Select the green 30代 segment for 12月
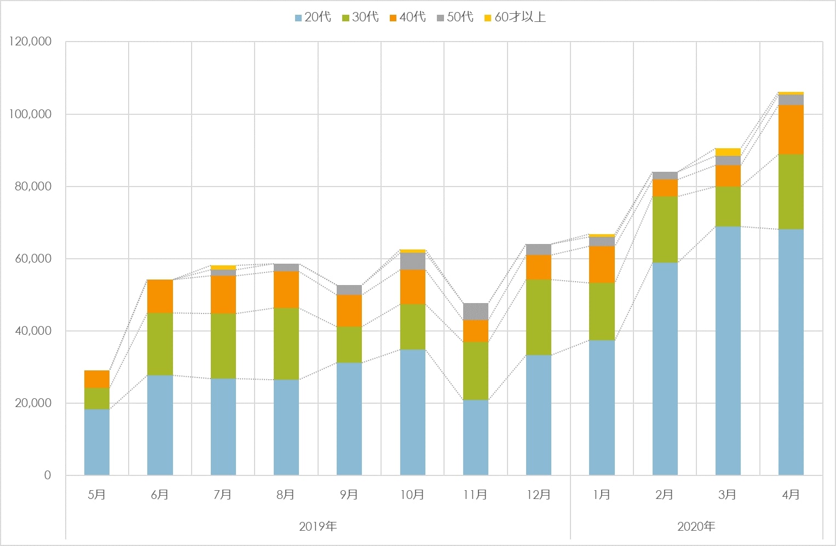 click(539, 317)
